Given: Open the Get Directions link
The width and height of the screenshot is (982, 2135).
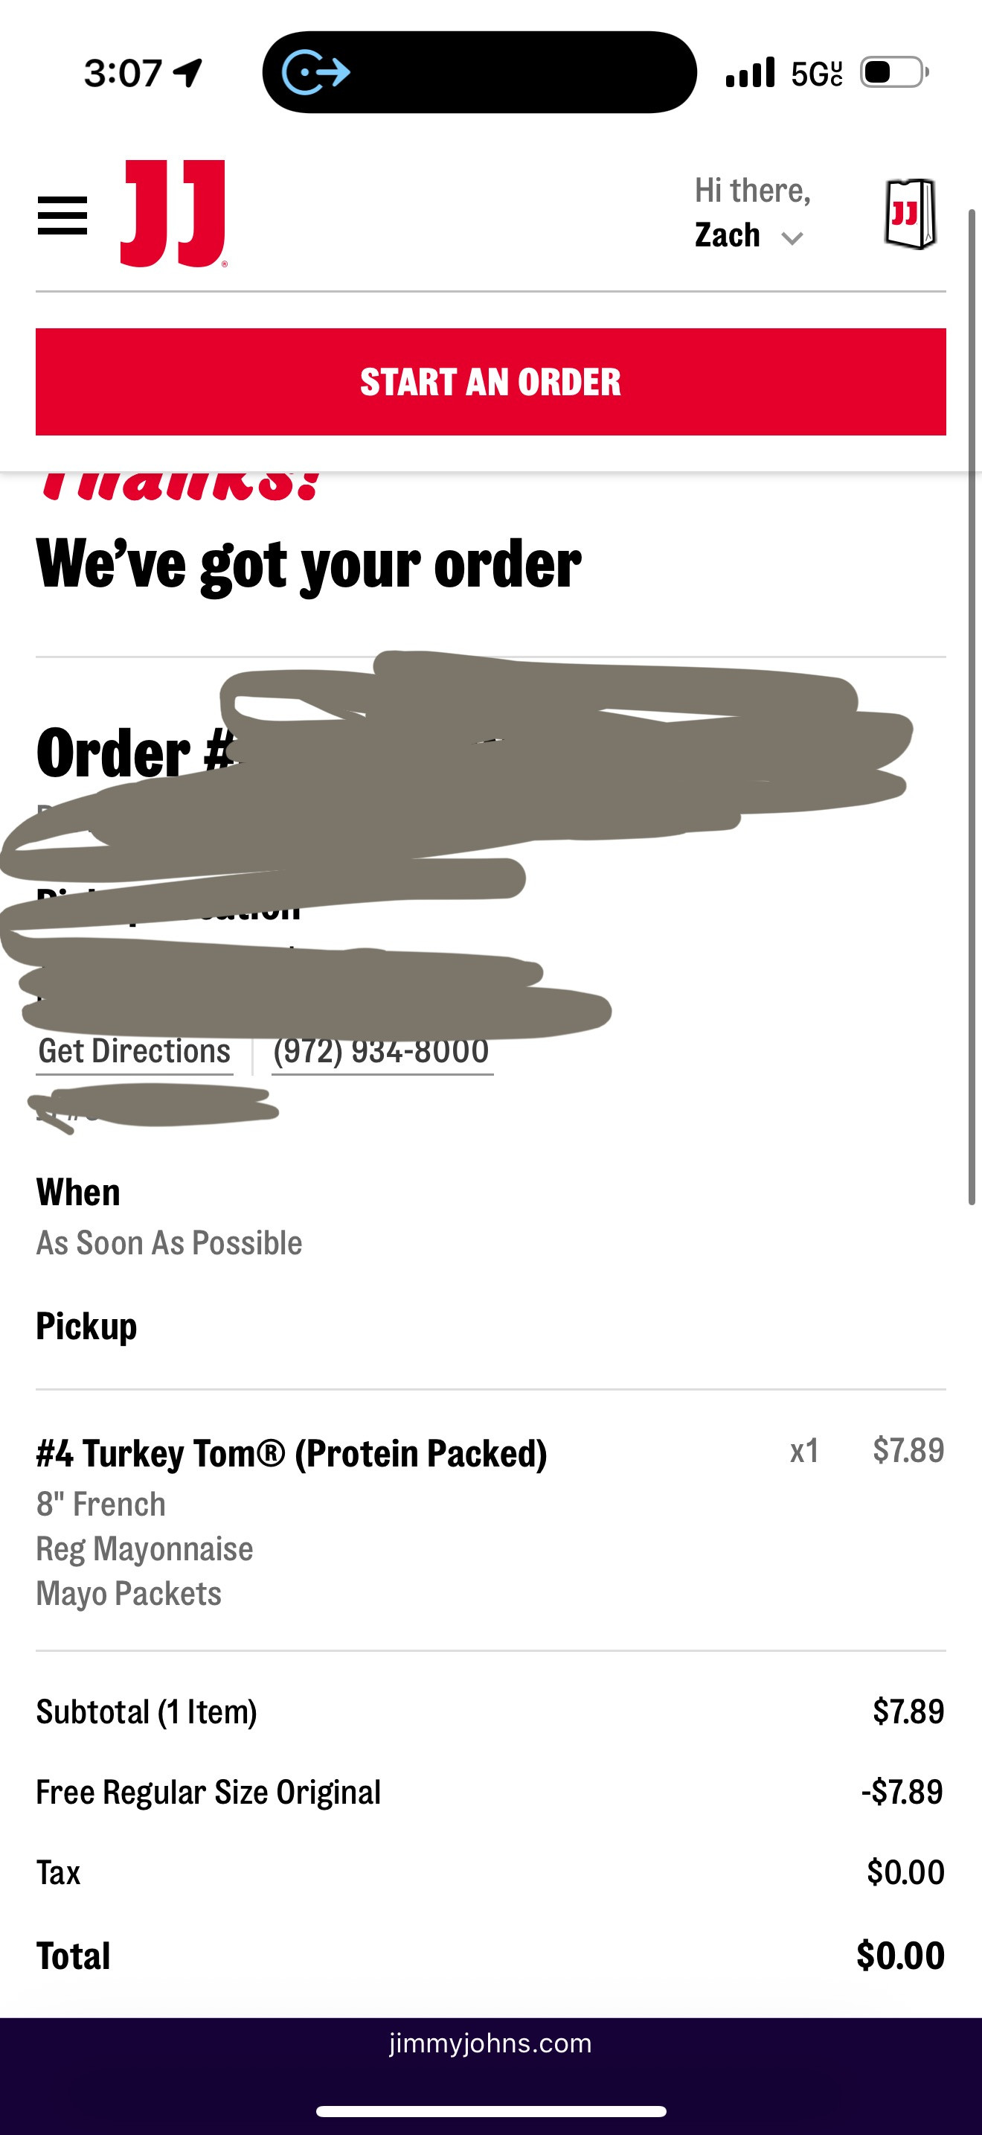Looking at the screenshot, I should [134, 1051].
